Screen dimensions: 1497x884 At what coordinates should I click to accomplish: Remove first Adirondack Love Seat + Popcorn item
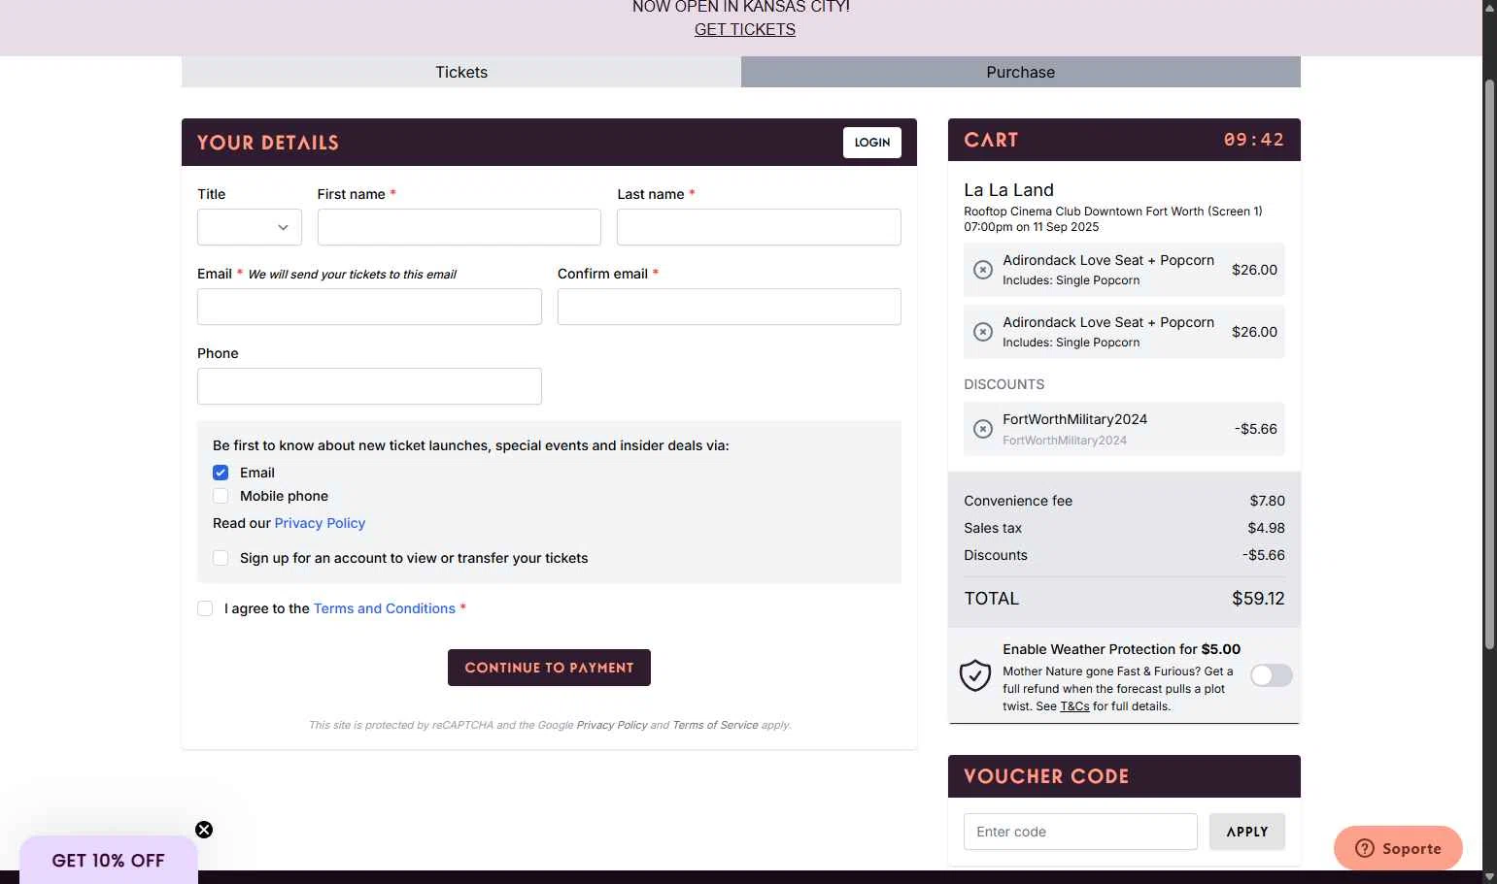(x=983, y=270)
